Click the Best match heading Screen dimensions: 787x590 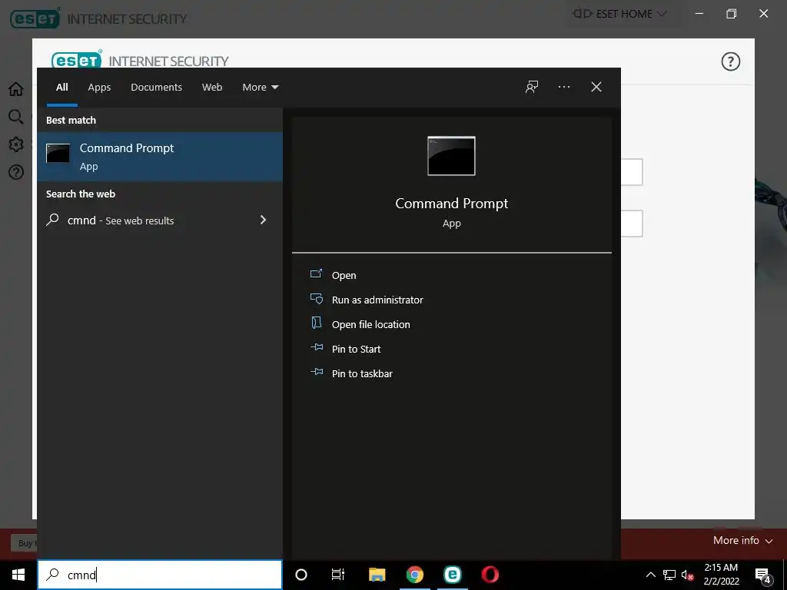point(71,120)
